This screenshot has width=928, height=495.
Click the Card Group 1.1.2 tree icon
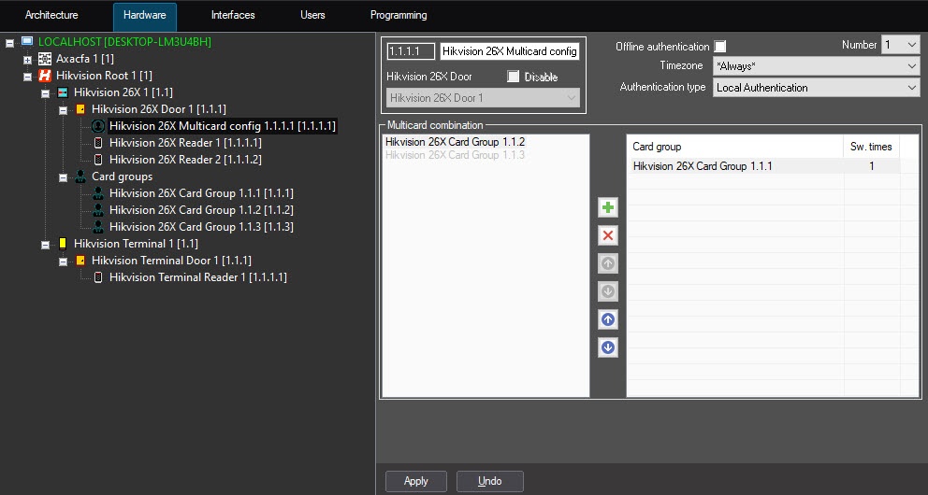pos(98,210)
